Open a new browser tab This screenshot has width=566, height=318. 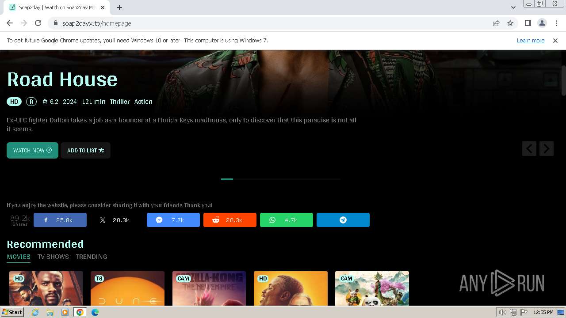click(119, 8)
